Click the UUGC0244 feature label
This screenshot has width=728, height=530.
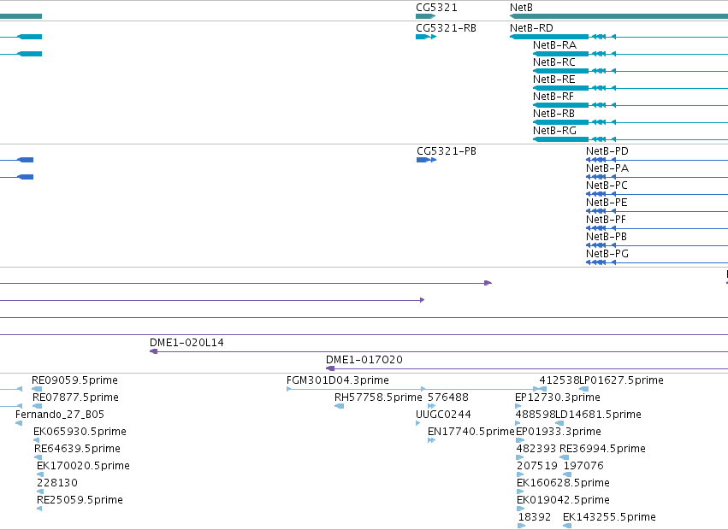tap(443, 415)
